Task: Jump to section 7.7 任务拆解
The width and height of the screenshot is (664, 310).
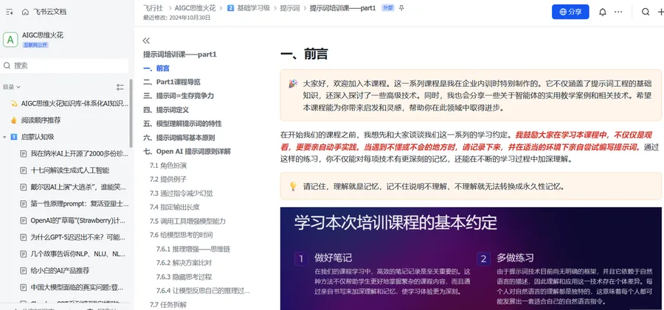Action: point(168,305)
